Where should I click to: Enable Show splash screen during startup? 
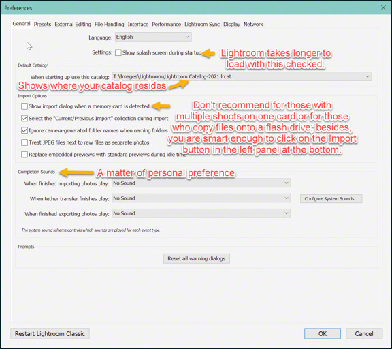pos(118,52)
